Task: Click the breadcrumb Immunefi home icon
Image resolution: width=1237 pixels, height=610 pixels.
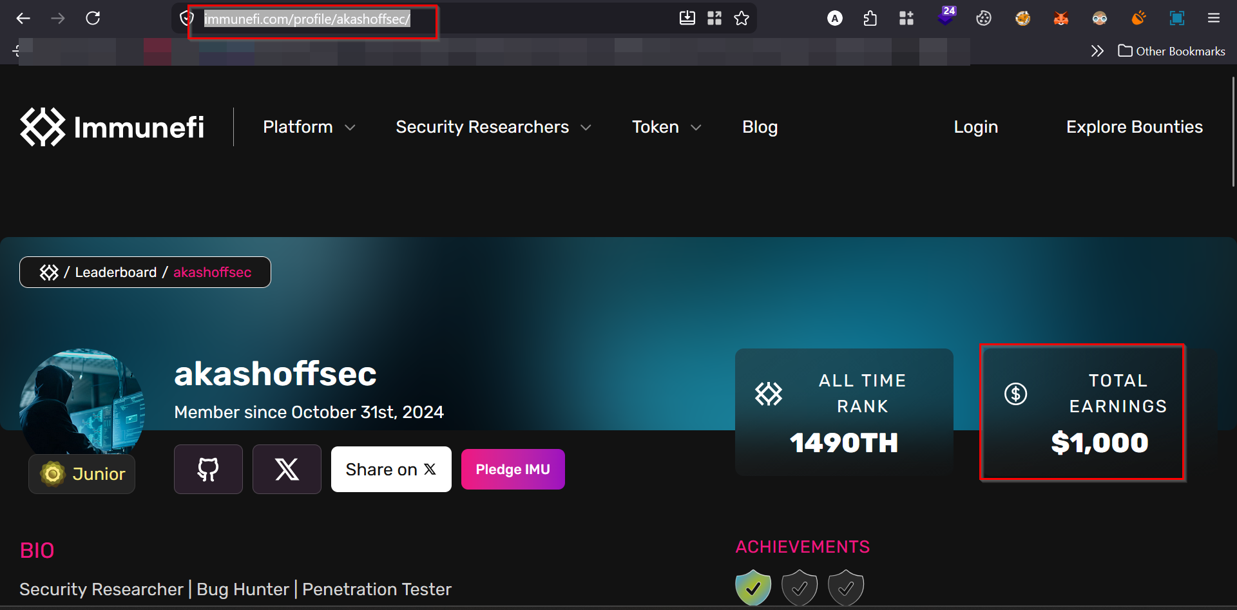Action: coord(49,272)
